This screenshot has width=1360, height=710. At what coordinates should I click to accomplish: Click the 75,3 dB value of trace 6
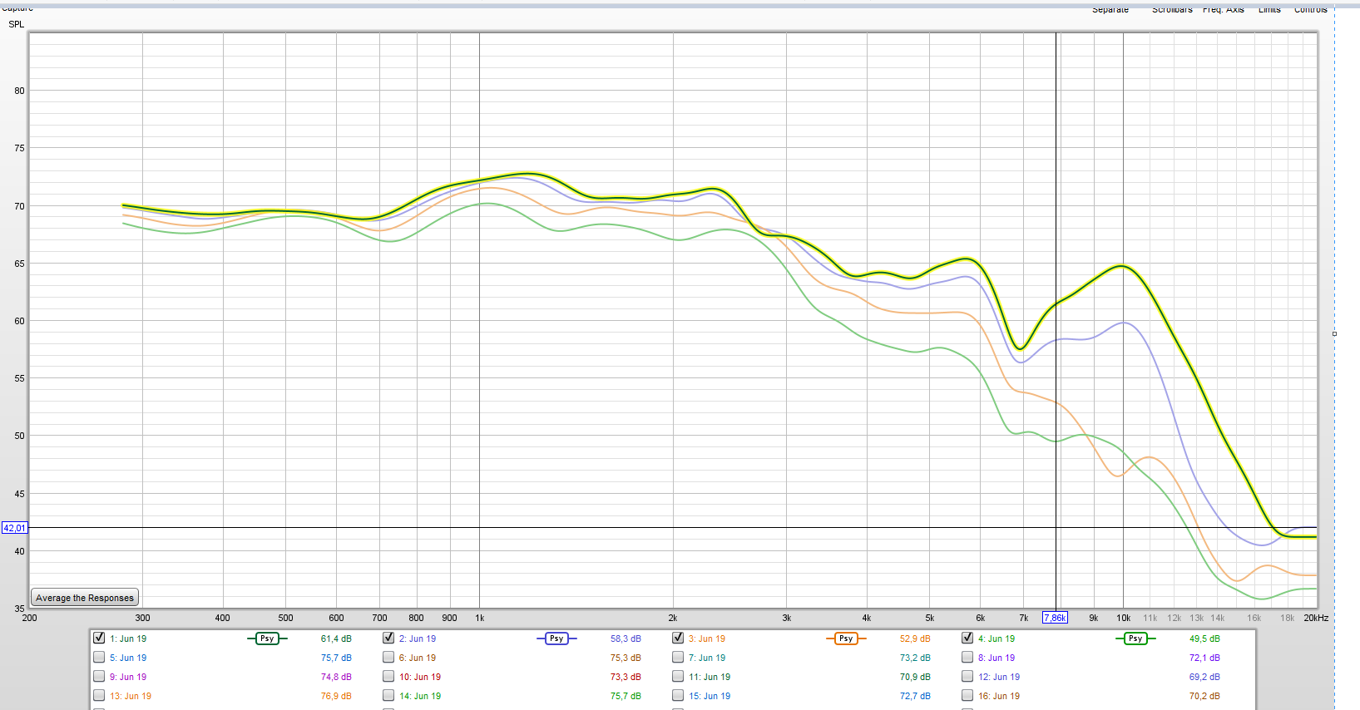626,658
